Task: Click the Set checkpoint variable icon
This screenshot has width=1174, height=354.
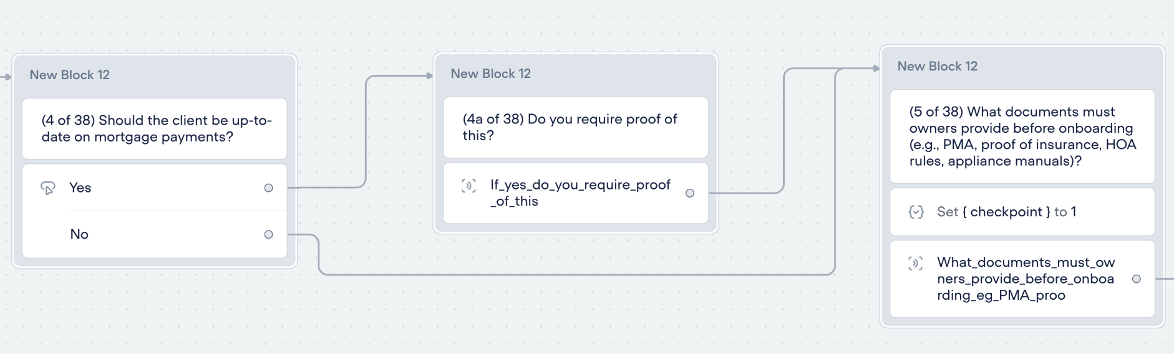Action: point(916,212)
